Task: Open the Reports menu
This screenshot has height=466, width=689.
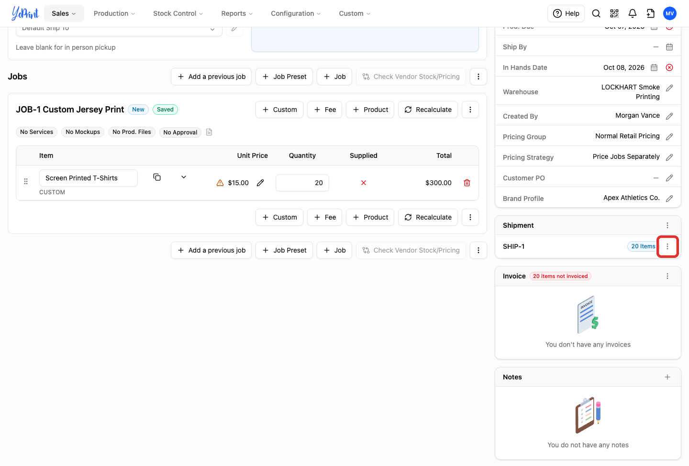Action: point(237,13)
